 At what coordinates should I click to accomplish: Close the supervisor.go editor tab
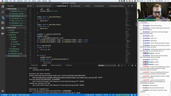68,6
